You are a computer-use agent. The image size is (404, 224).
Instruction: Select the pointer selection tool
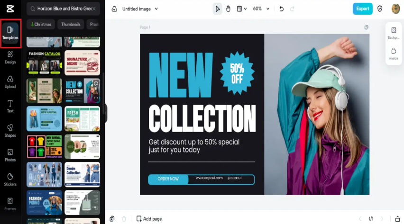pos(218,9)
